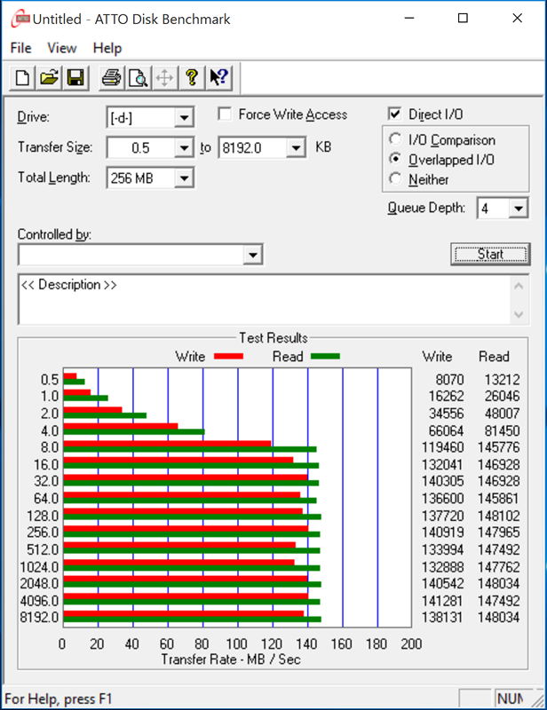The width and height of the screenshot is (547, 710).
Task: Click the read value 145776
Action: [498, 447]
